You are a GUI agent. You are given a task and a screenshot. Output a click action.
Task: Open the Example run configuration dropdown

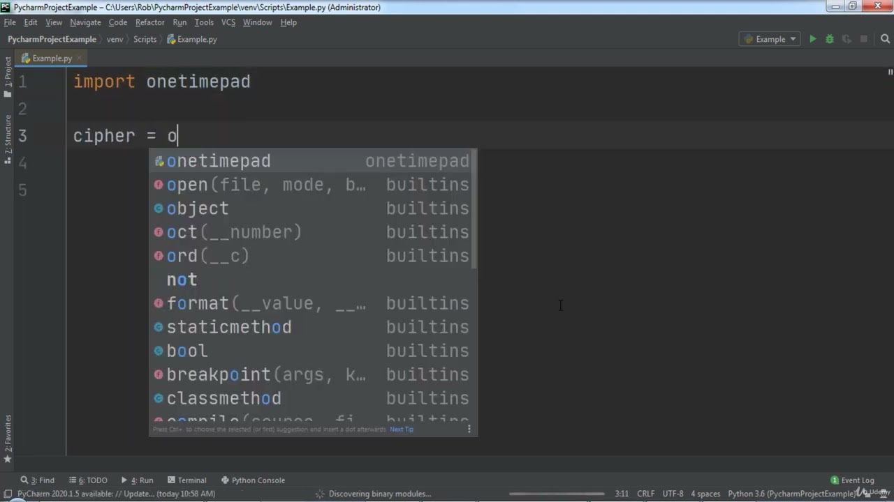click(771, 40)
